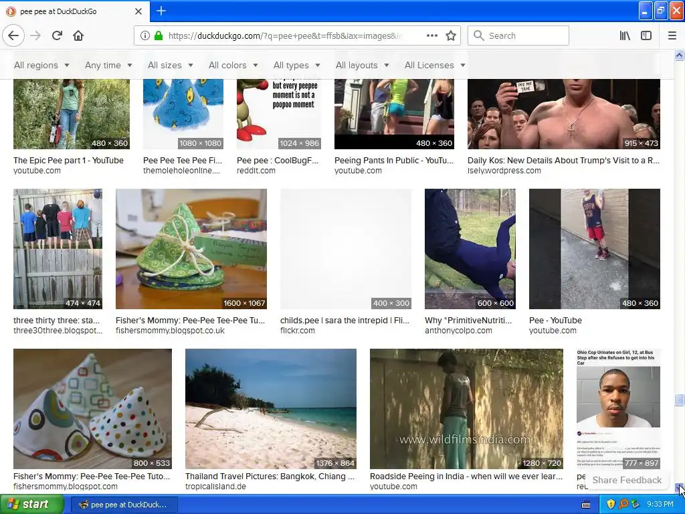Open page actions three-dot menu
This screenshot has height=514, width=685.
tap(431, 36)
